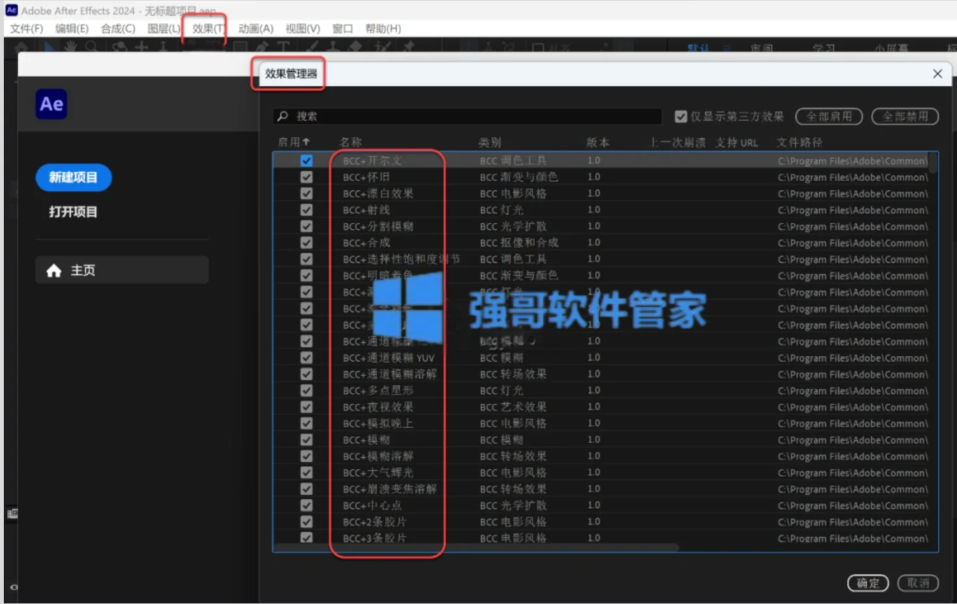Click the BCC+多点星形 name
The image size is (957, 604).
pos(378,390)
